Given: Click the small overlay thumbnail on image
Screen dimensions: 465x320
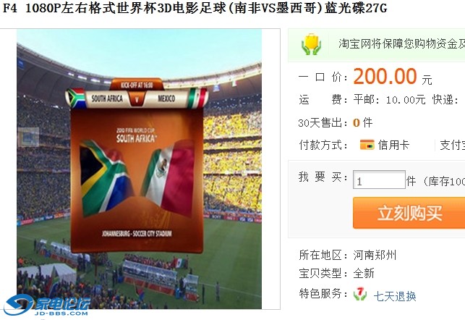Looking at the screenshot, I should (28, 137).
